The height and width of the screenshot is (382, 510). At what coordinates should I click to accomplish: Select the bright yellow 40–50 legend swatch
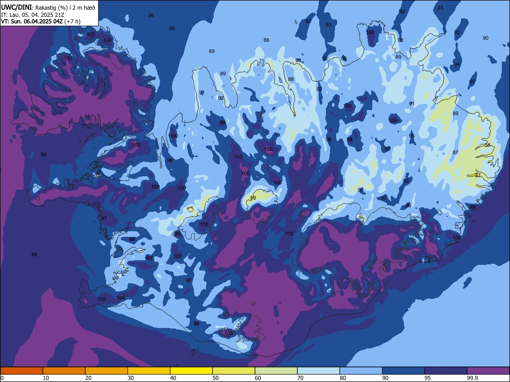pyautogui.click(x=191, y=371)
